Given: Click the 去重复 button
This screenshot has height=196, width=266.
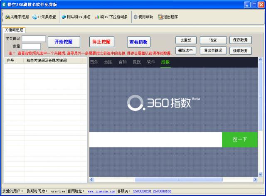Looking at the screenshot, I should [186, 40].
